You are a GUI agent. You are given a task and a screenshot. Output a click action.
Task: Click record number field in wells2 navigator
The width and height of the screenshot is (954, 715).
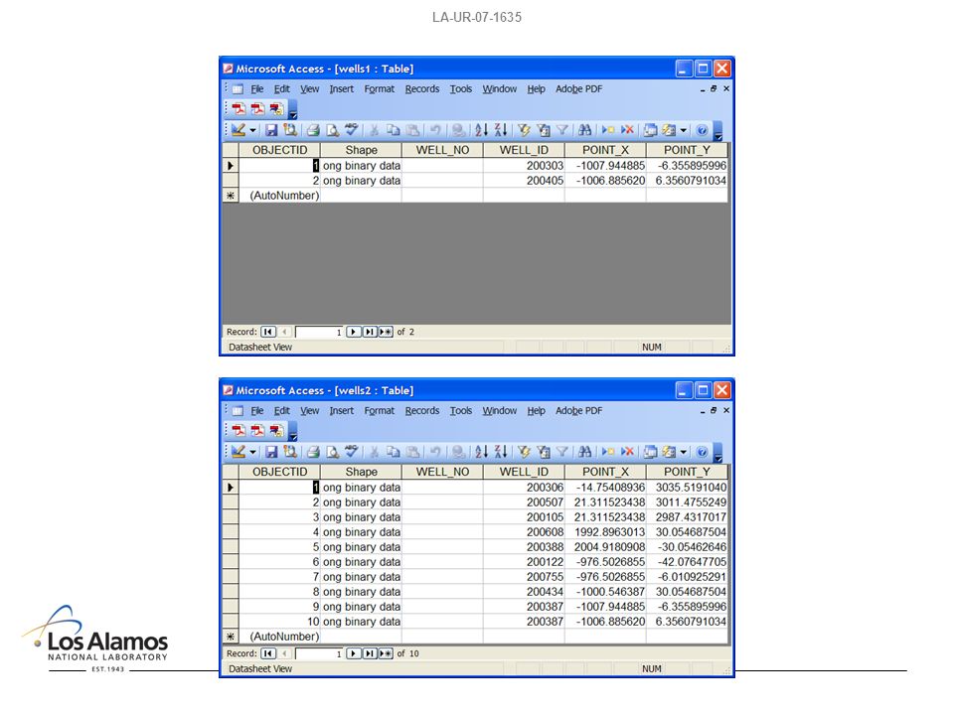coord(319,653)
